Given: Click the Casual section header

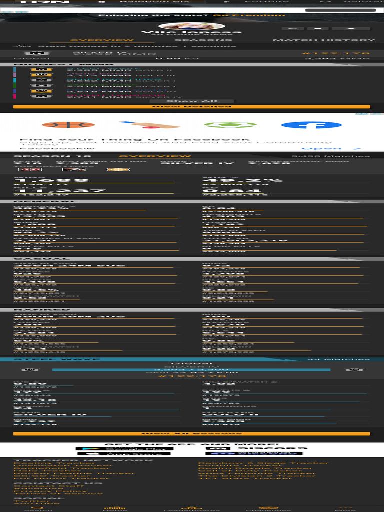Looking at the screenshot, I should 191,259.
